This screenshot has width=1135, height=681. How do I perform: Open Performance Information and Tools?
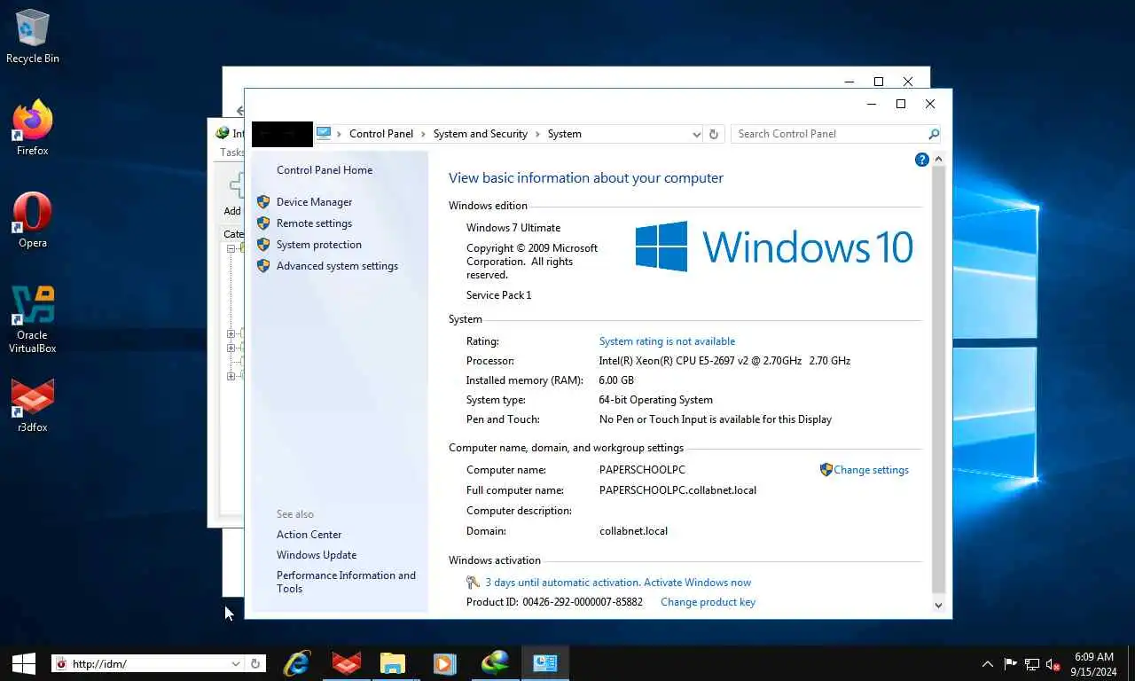pos(346,582)
